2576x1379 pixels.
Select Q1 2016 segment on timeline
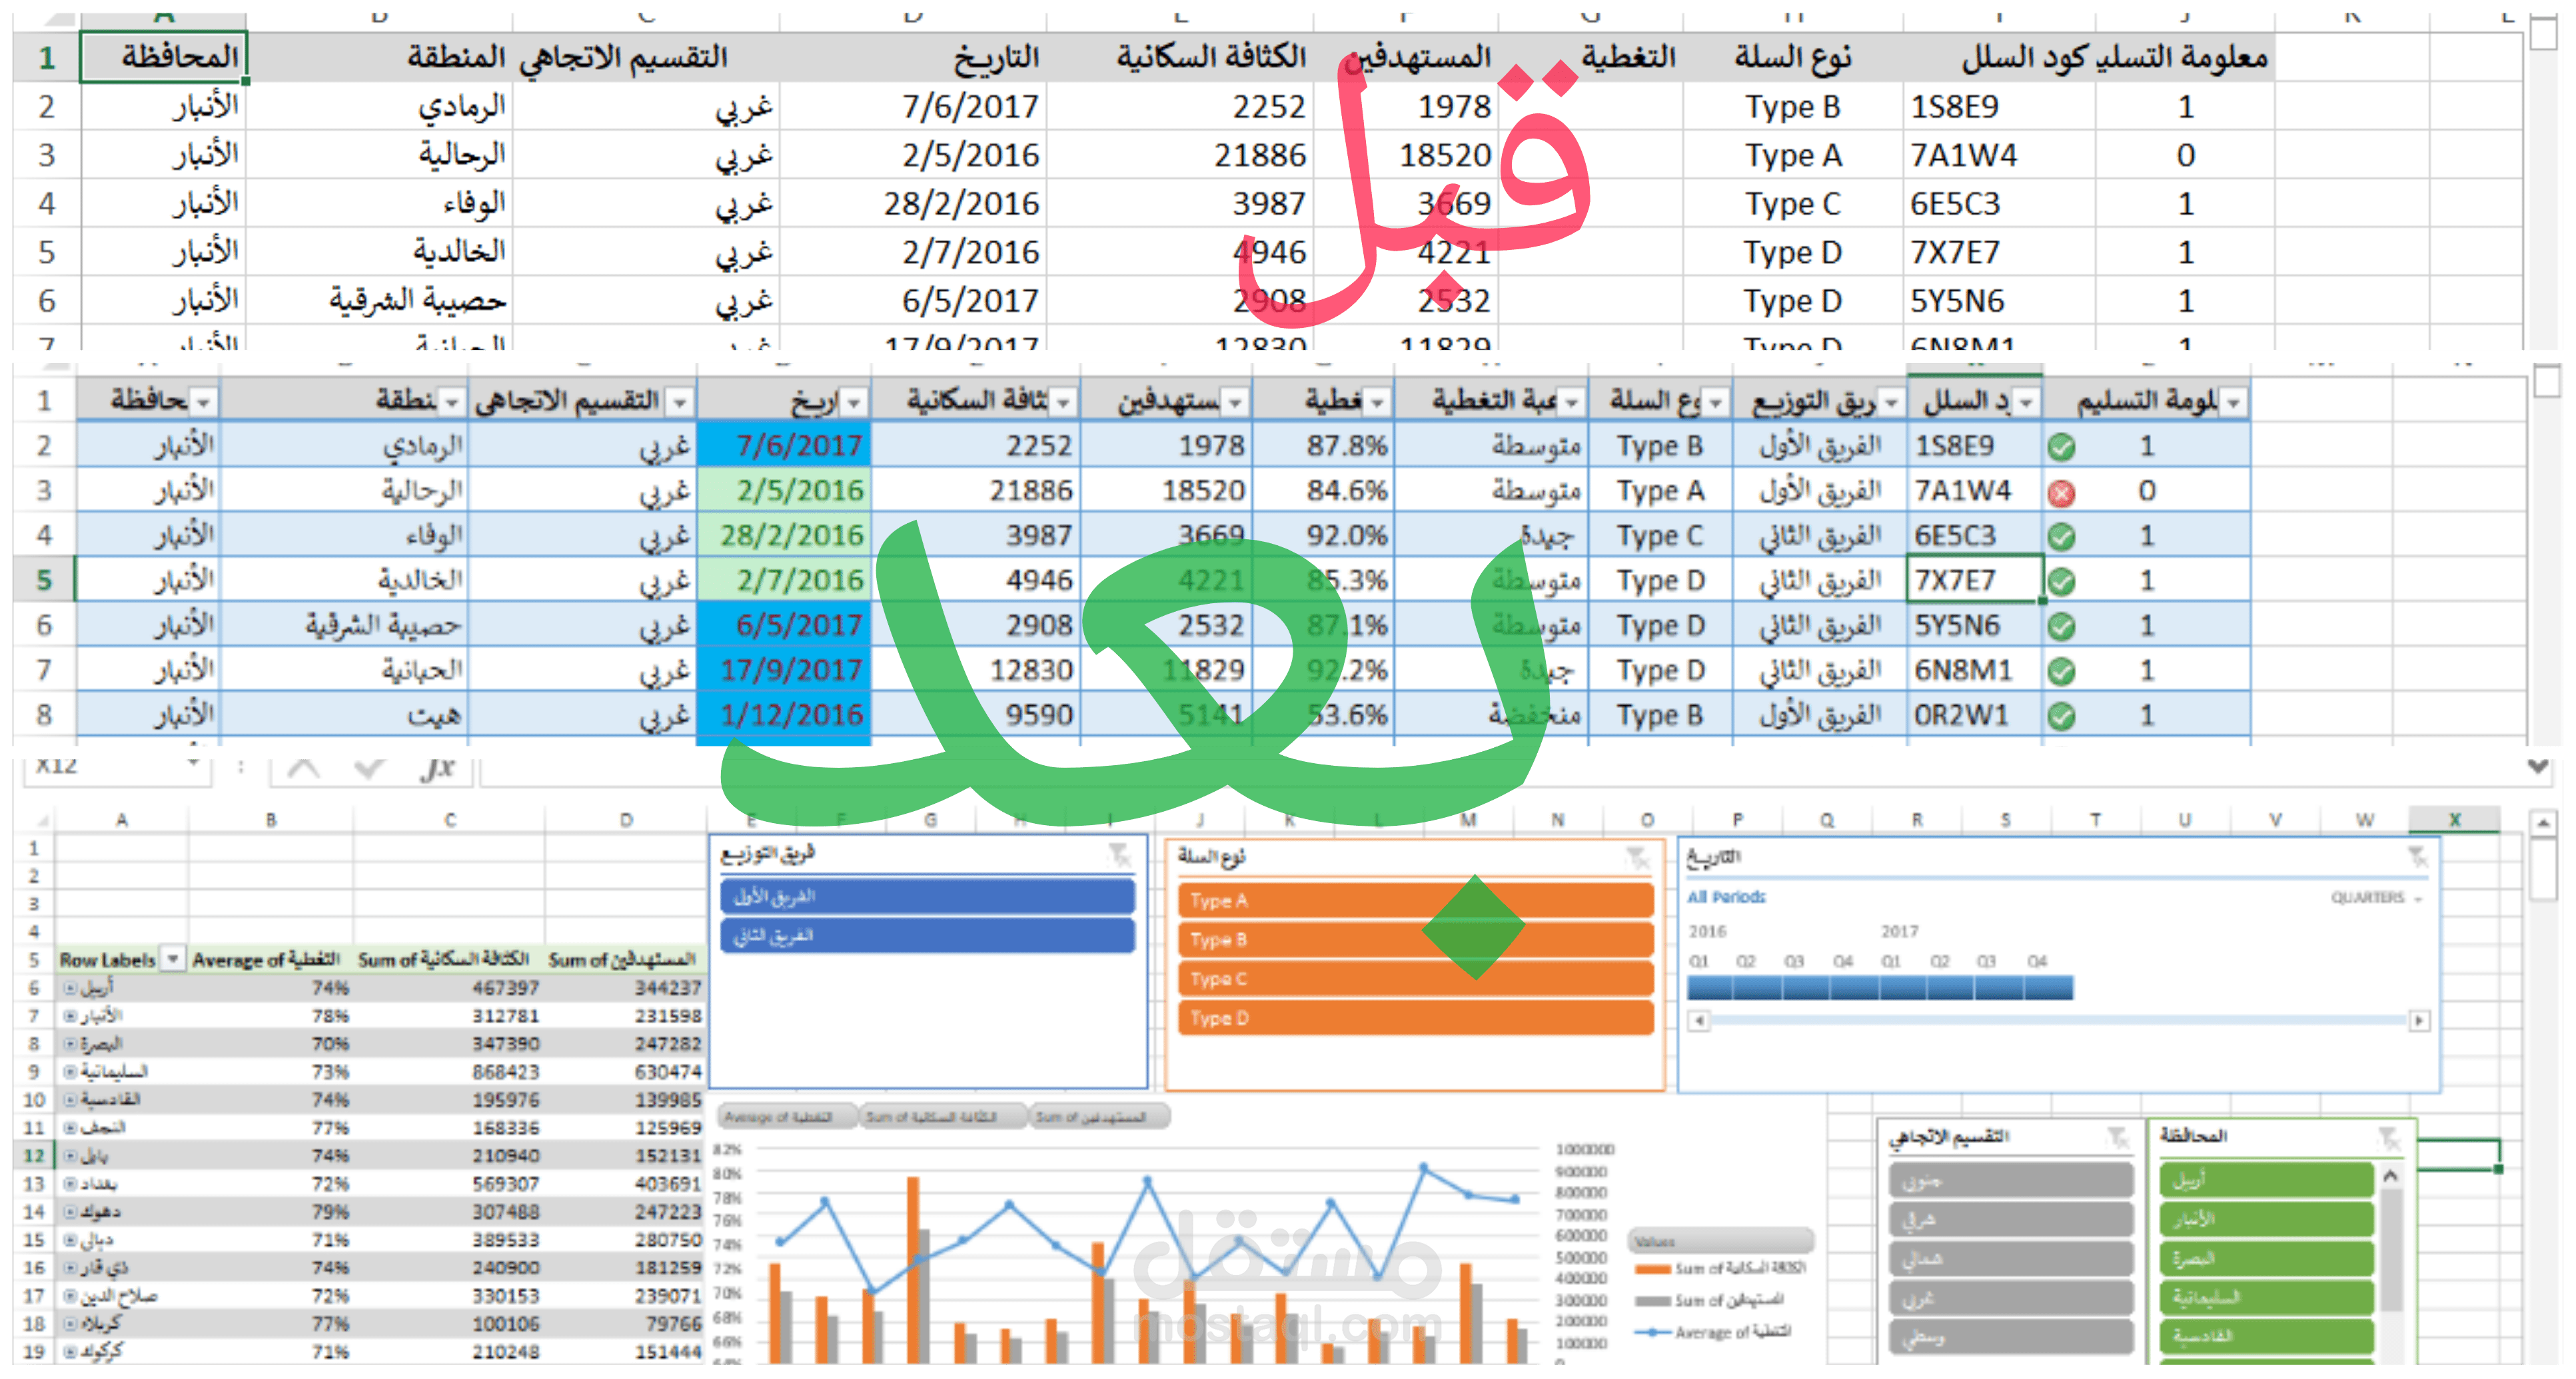tap(1709, 988)
